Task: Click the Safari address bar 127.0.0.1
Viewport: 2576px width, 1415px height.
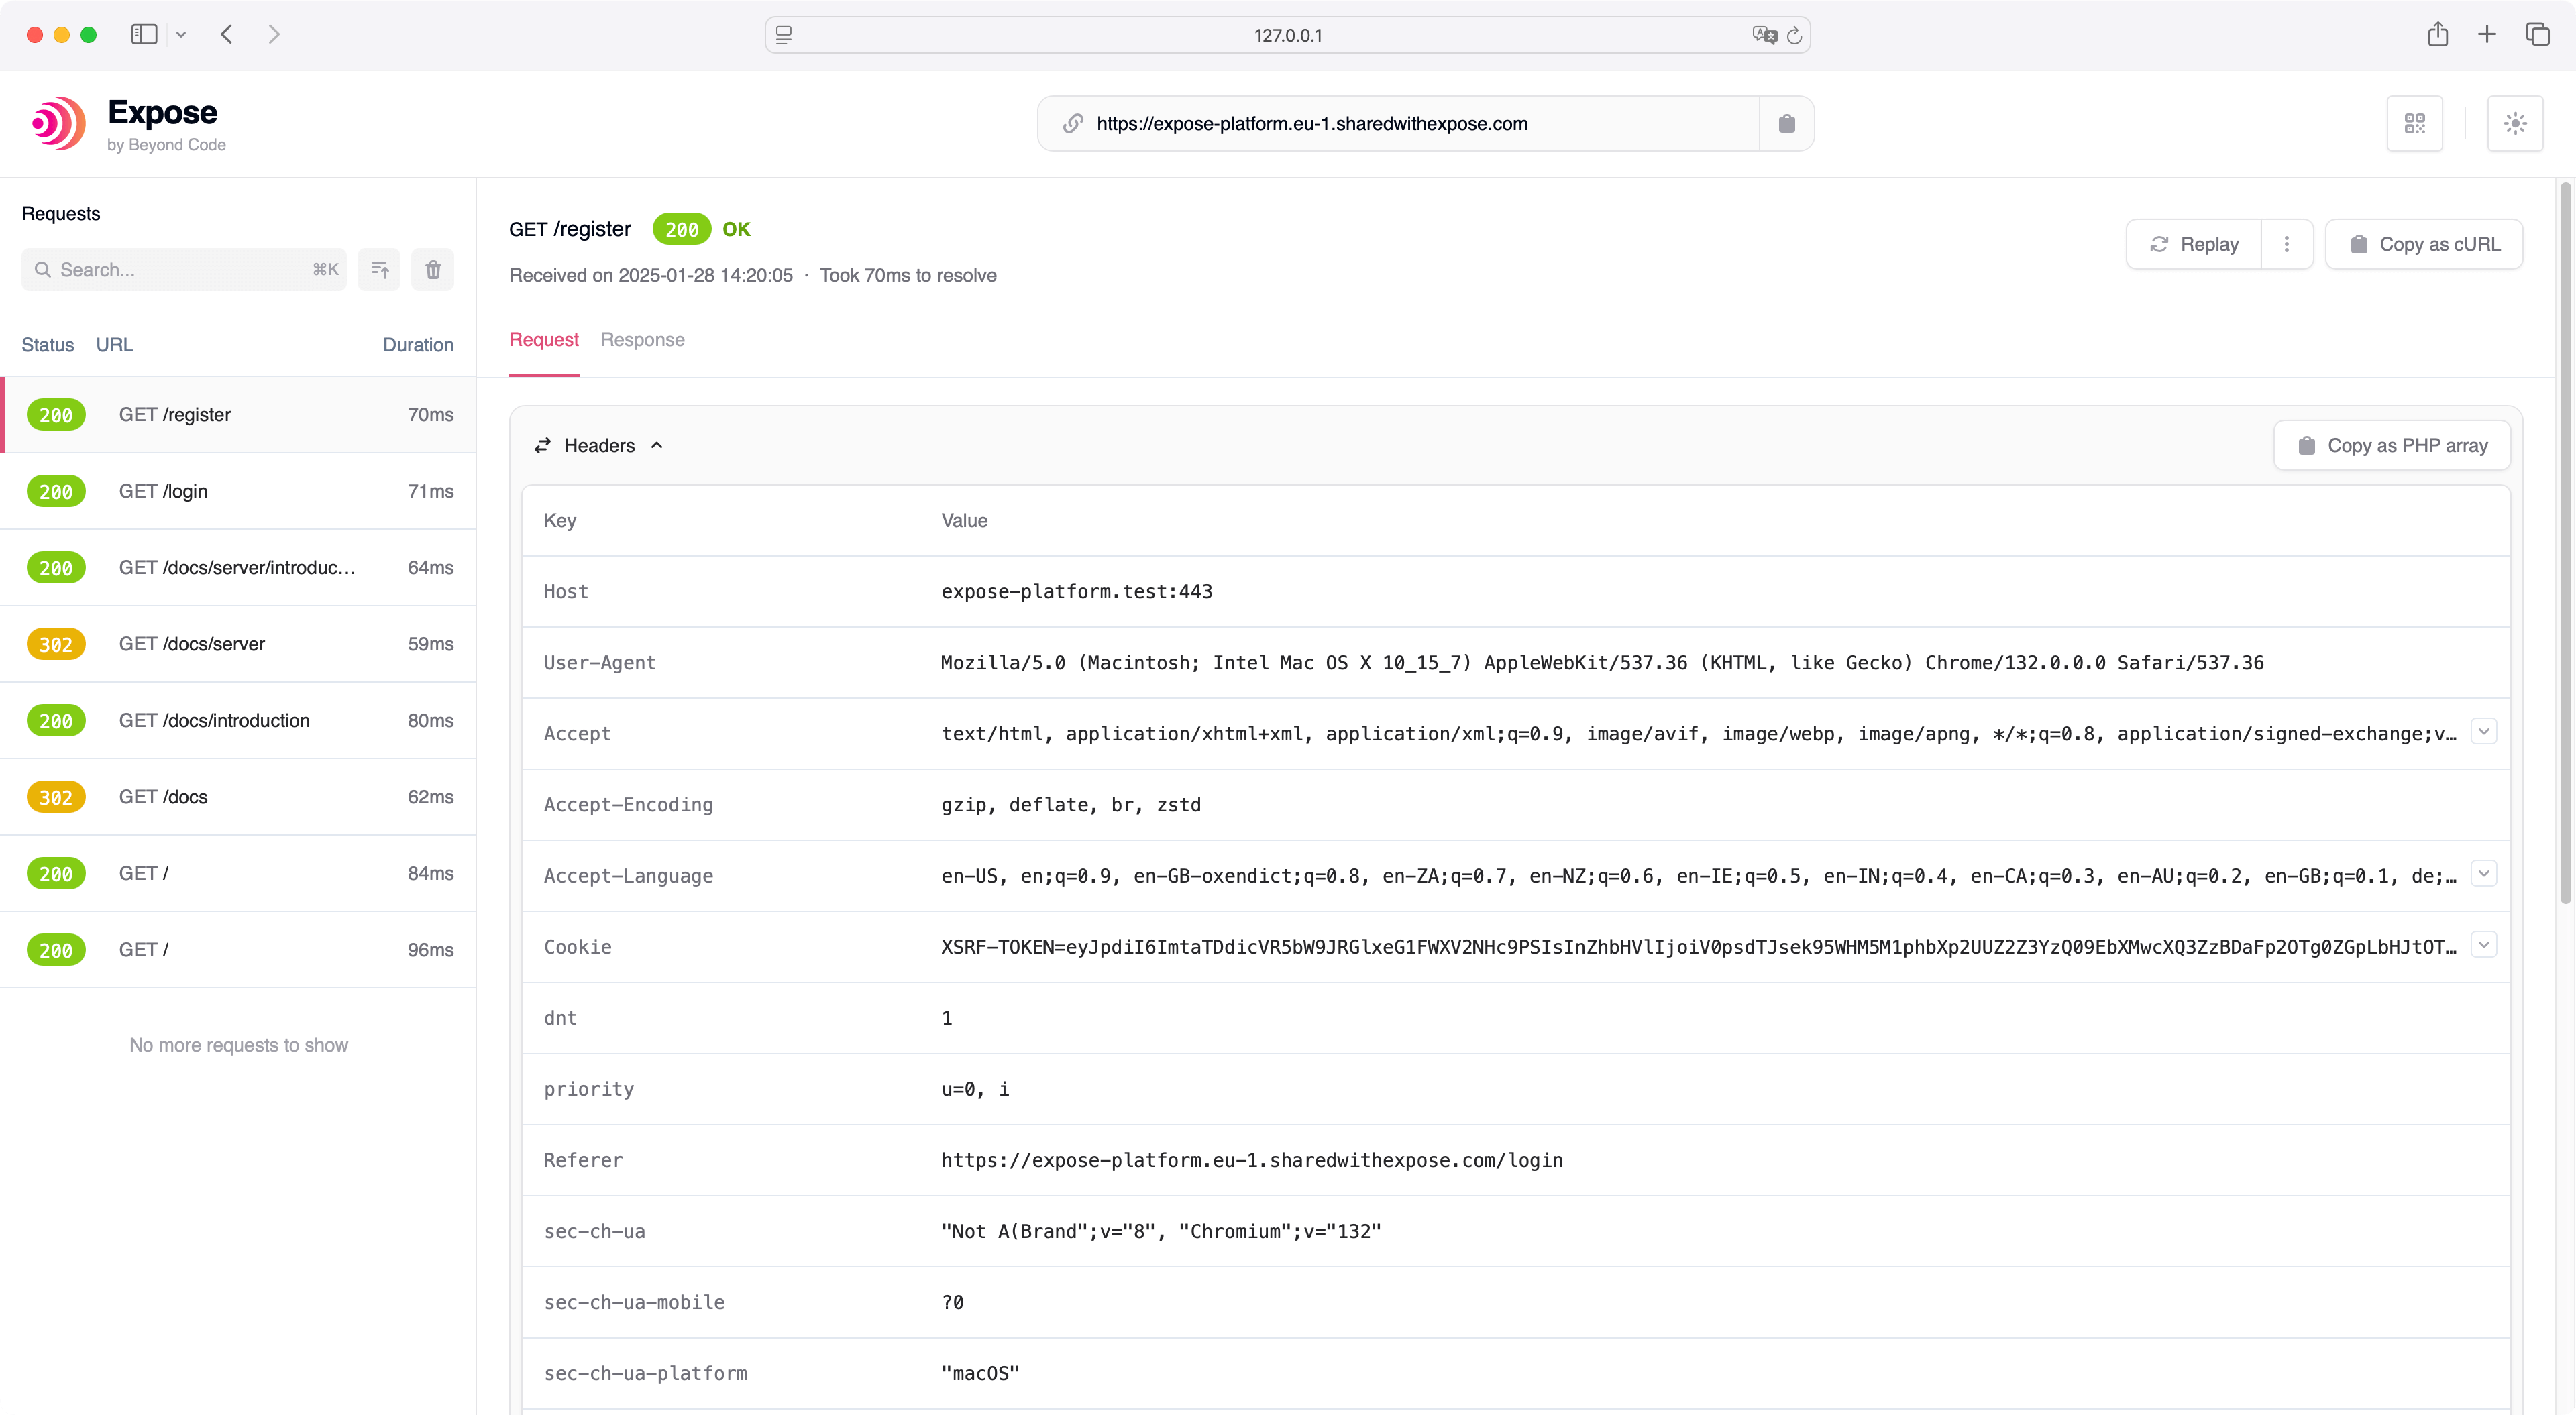Action: tap(1288, 35)
